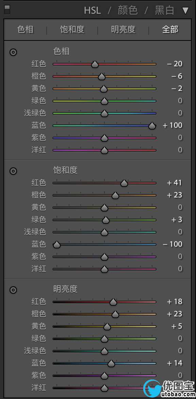Click the 饱和度 蓝色 value field -100
The width and height of the screenshot is (196, 399).
pyautogui.click(x=173, y=244)
